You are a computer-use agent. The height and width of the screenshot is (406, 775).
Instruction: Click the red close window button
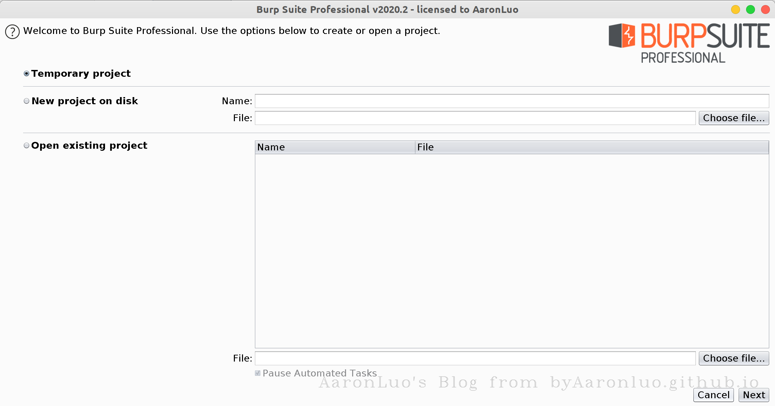765,10
